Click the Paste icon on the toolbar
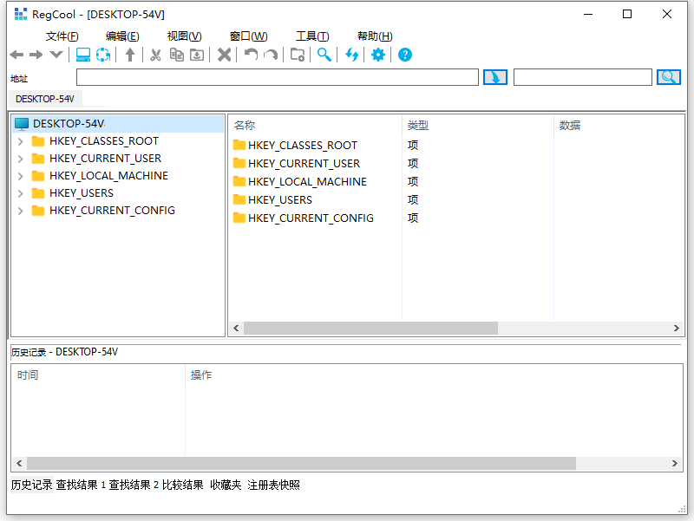This screenshot has height=521, width=694. (x=197, y=55)
